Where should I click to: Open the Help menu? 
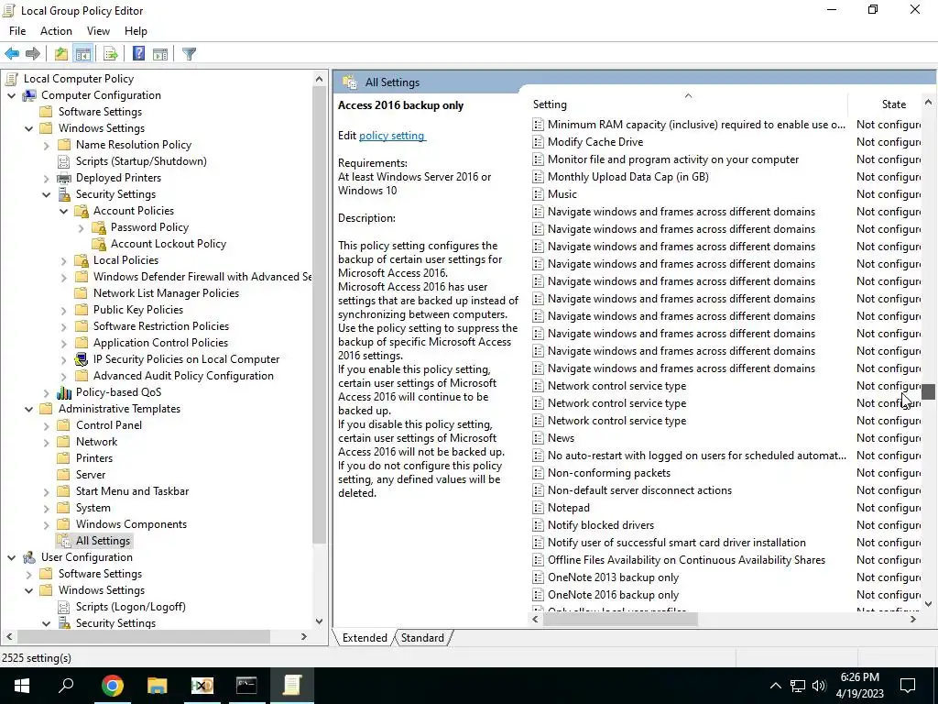pos(136,31)
